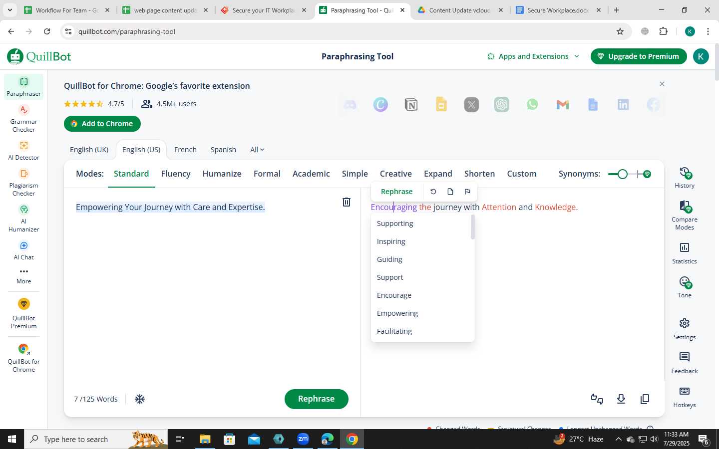Select the Academic mode
719x449 pixels.
[x=311, y=174]
